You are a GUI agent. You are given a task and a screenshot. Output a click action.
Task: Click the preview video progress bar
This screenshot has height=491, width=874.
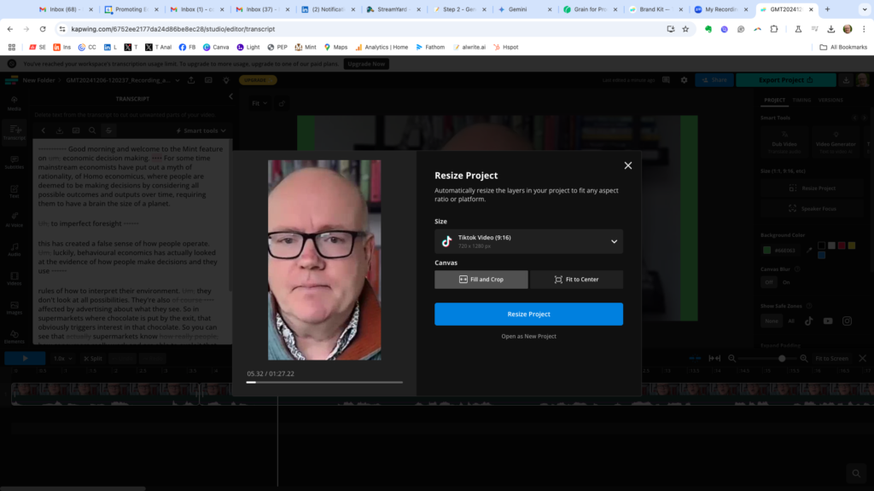tap(324, 382)
